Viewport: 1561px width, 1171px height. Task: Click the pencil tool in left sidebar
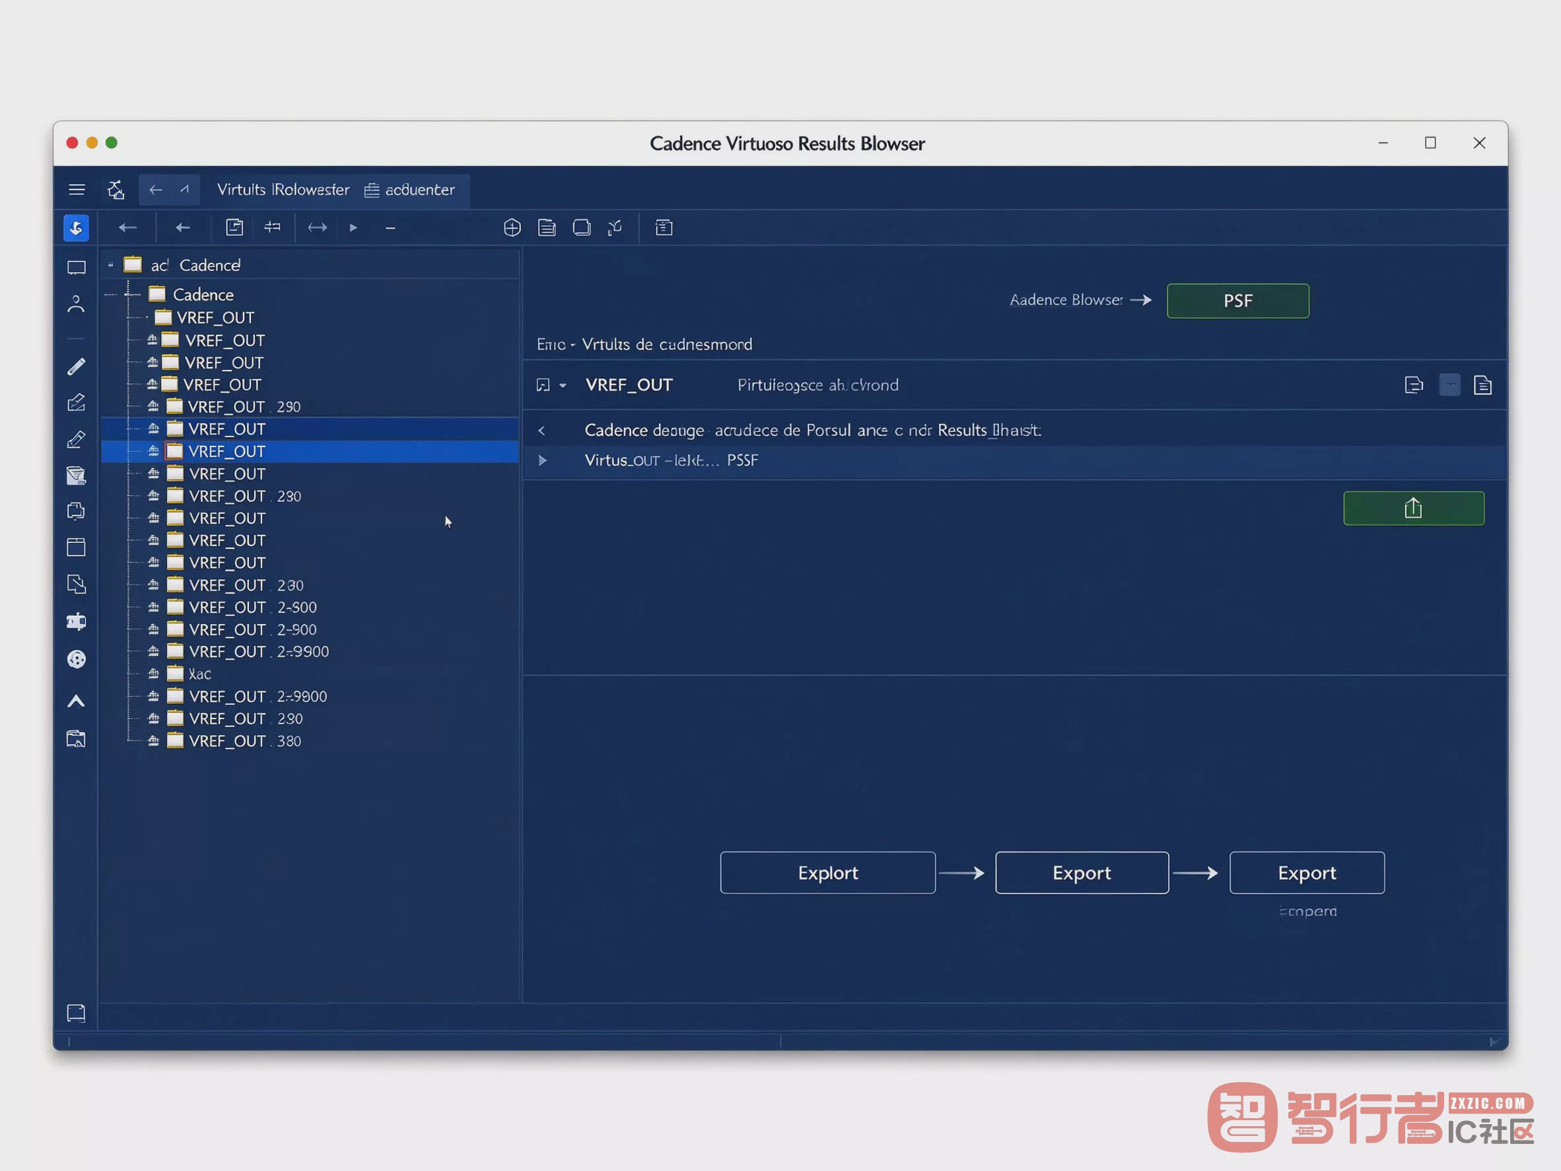pyautogui.click(x=76, y=366)
